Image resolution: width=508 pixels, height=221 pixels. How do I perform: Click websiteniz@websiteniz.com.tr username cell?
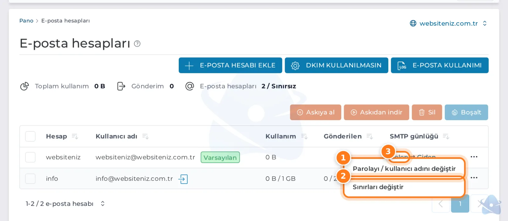145,157
